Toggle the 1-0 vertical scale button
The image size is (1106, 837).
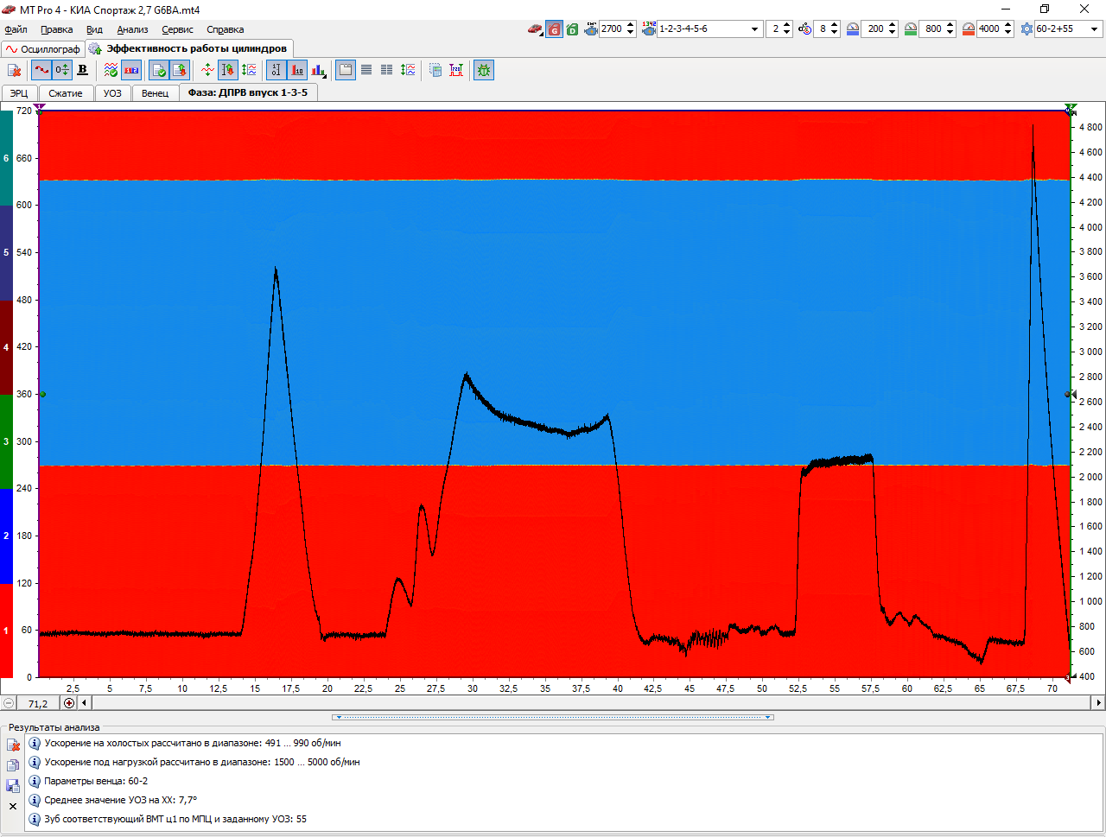(x=276, y=70)
